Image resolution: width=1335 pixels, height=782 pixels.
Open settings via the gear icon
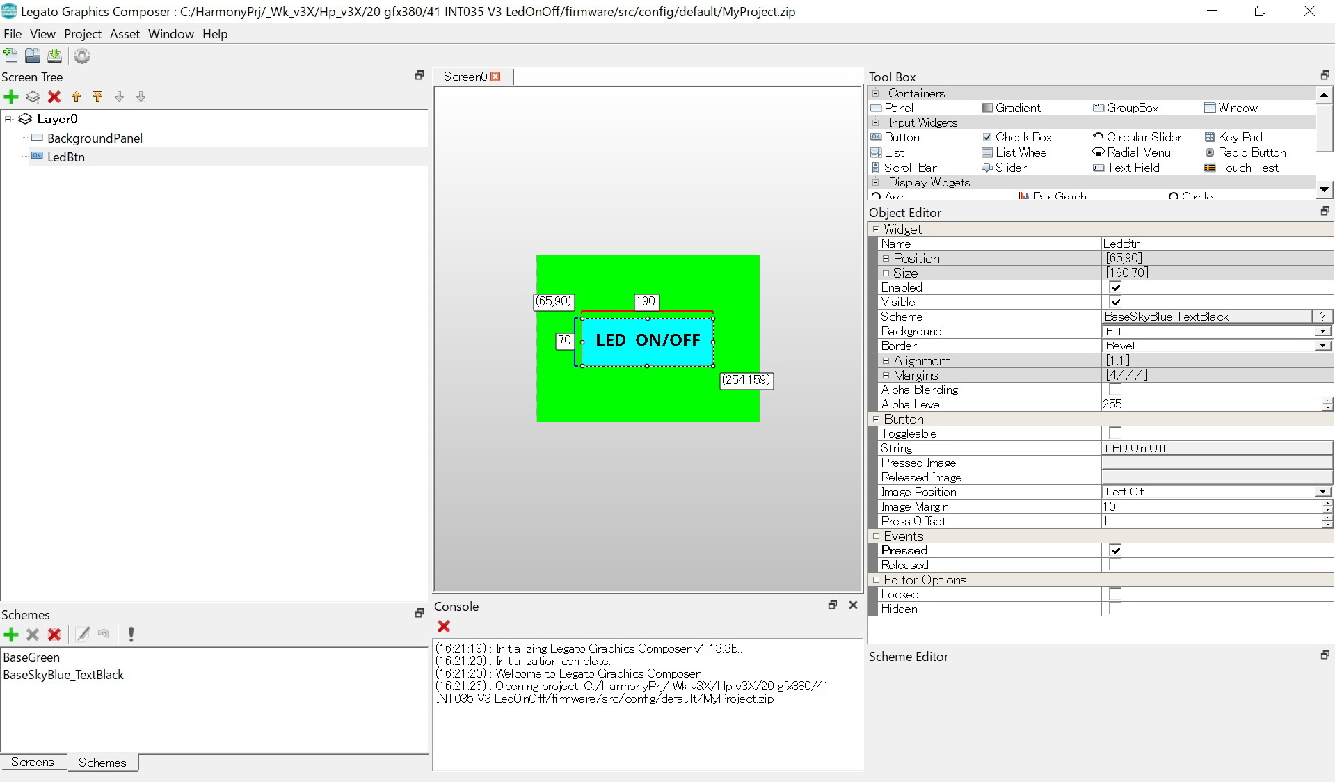[x=82, y=56]
